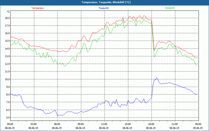
Task: Click the 06:00 time axis label
Action: [x=57, y=124]
